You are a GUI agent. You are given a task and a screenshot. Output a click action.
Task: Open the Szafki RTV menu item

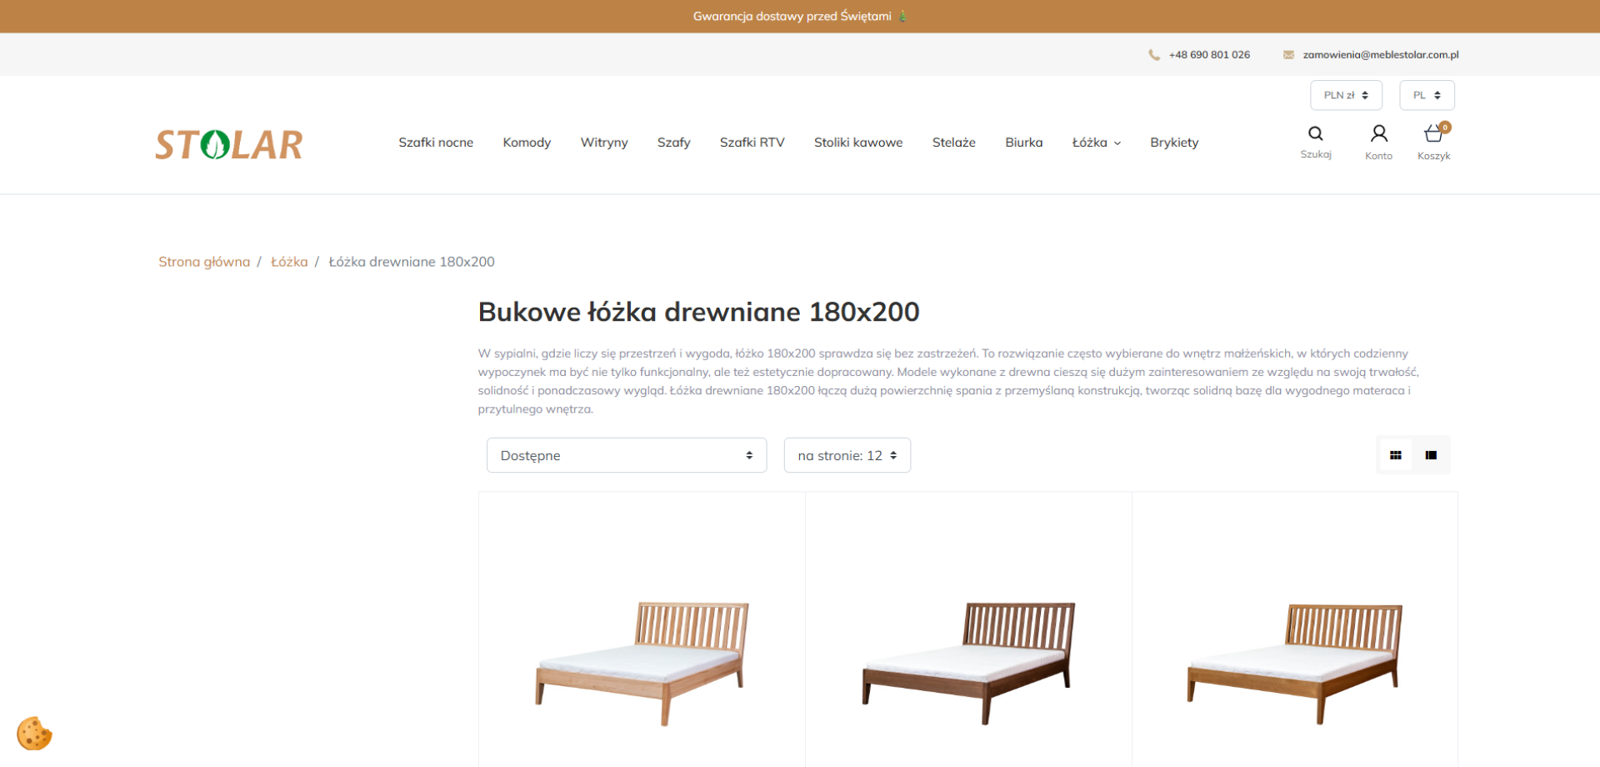pyautogui.click(x=752, y=142)
